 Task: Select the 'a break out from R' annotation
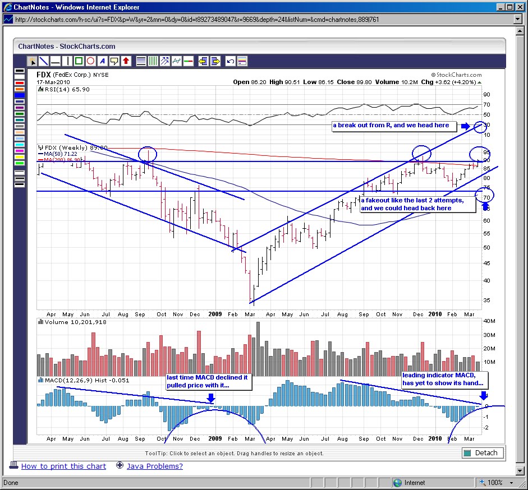coord(394,126)
